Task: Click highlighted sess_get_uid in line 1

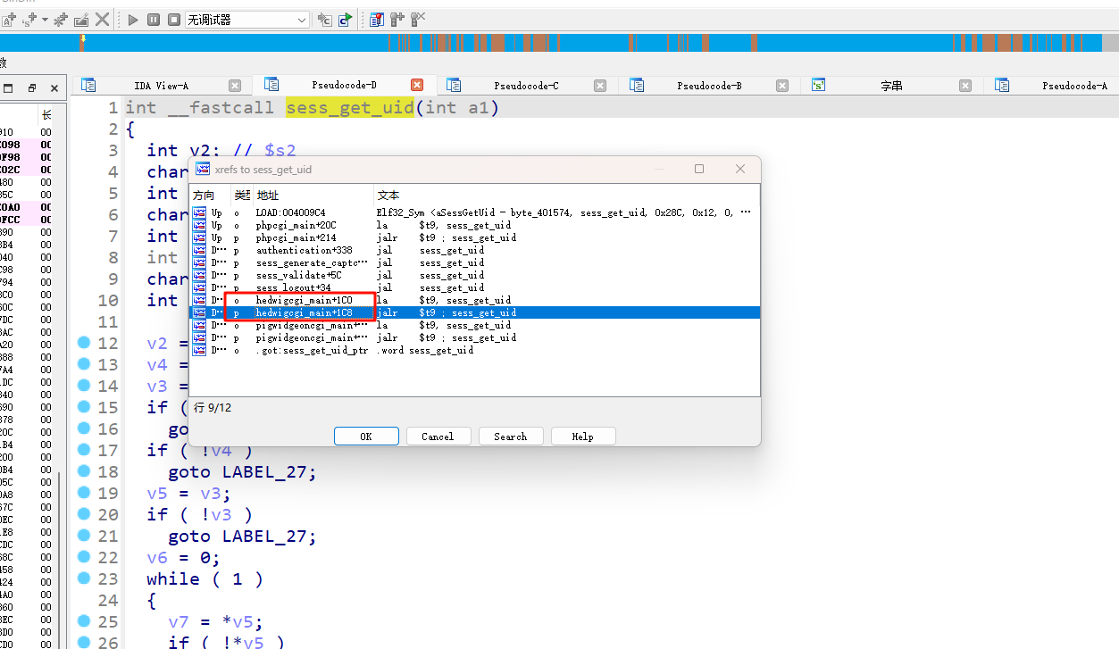Action: coord(350,108)
